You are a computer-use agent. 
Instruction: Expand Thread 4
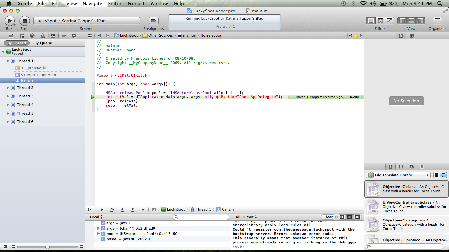click(8, 105)
